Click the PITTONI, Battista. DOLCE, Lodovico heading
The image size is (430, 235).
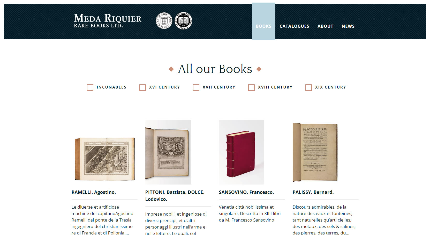[x=175, y=196]
